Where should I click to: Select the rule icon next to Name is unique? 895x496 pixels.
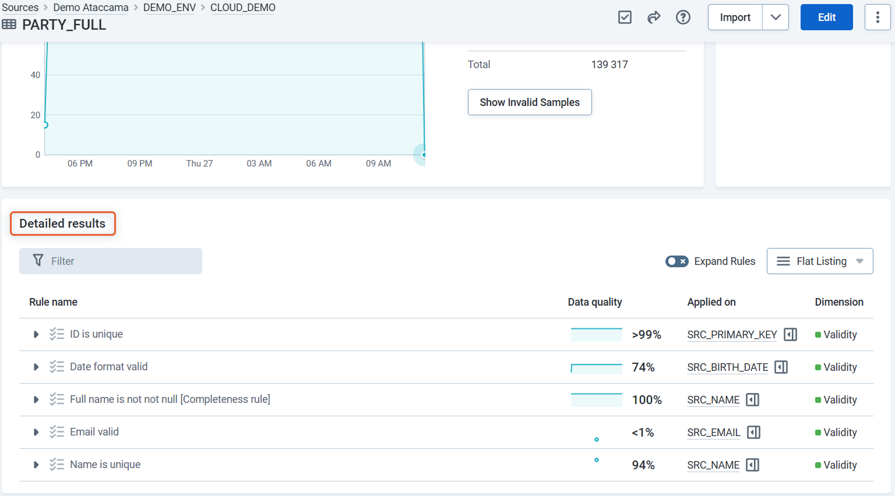[x=57, y=465]
